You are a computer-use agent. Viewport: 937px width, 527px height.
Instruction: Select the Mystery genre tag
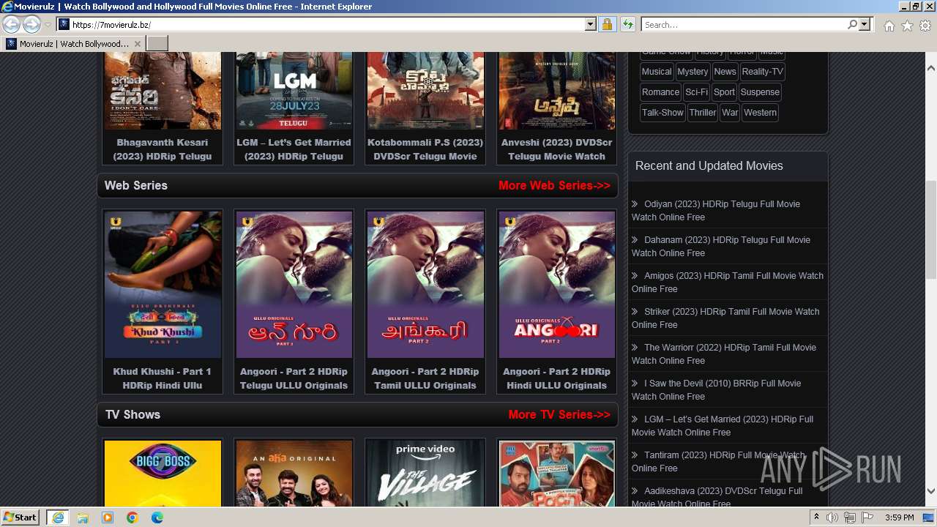pos(693,72)
